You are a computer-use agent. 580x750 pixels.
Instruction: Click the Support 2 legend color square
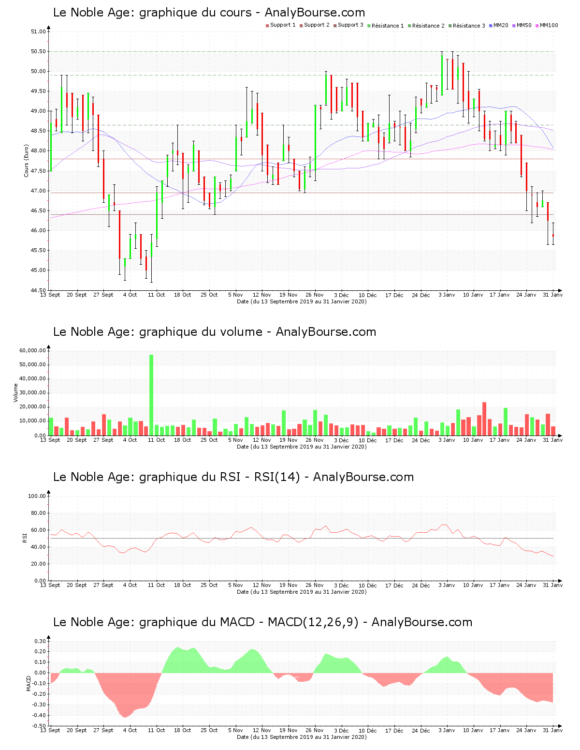pos(301,26)
